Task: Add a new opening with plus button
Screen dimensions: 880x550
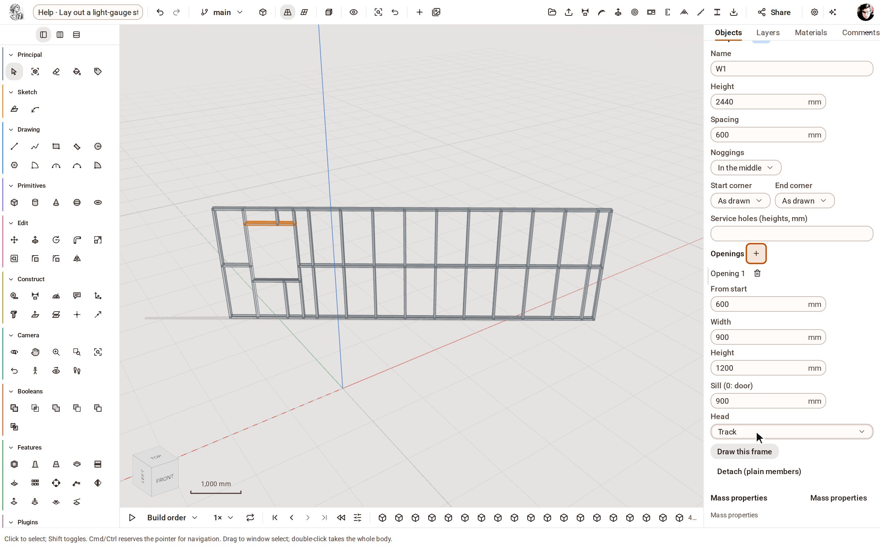Action: pyautogui.click(x=756, y=253)
